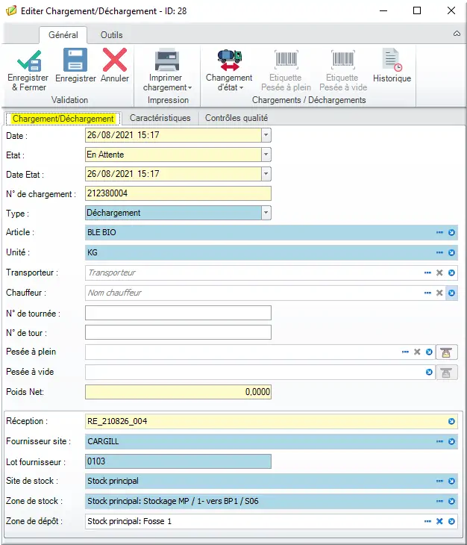Viewport: 467px width, 545px height.
Task: Open the Zone de stock ellipsis lookup
Action: 439,501
